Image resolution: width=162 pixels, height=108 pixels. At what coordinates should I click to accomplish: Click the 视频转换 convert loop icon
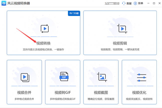pyautogui.click(x=45, y=29)
